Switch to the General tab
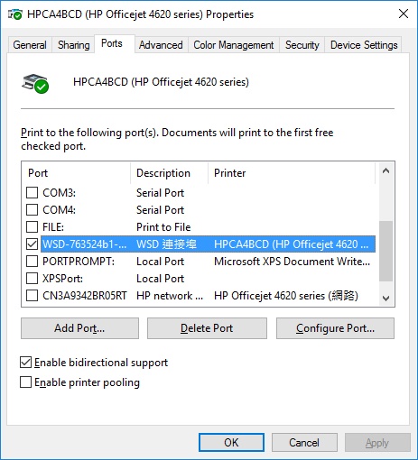 coord(30,45)
